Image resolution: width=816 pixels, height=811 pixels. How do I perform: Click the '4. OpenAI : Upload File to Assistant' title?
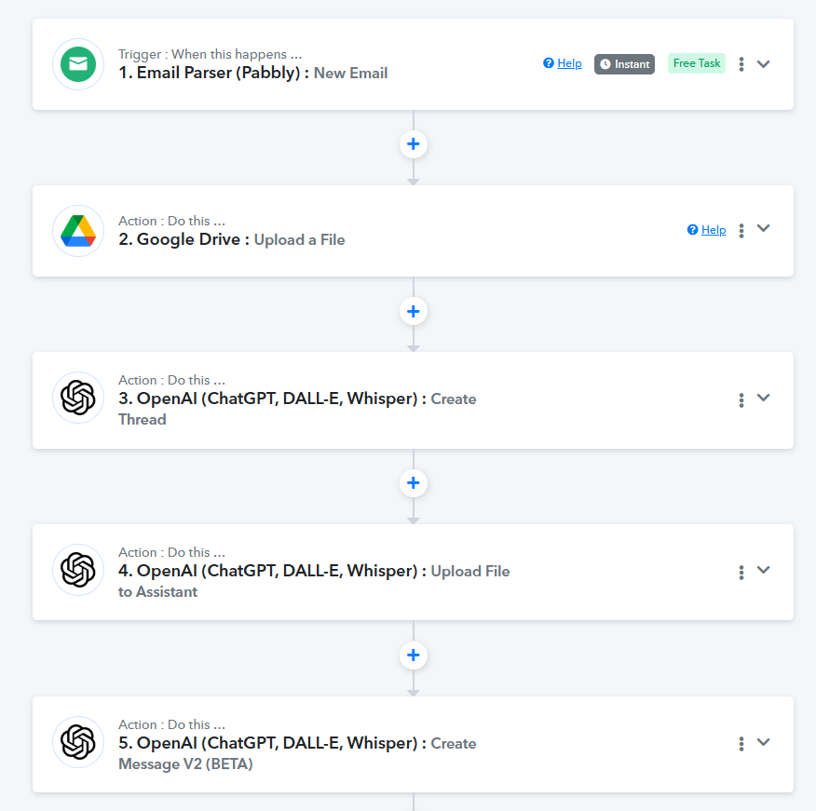[314, 581]
